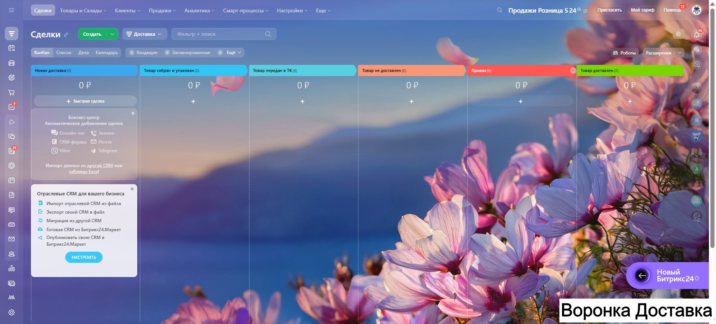Open the drive storage icon in sidebar
This screenshot has height=324, width=716.
click(x=12, y=224)
